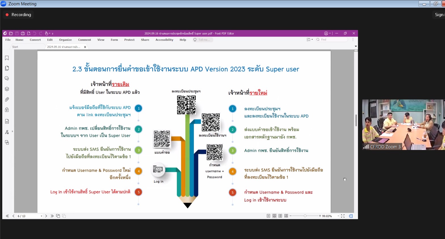Viewport: 445px width, 239px height.
Task: Open the Comments panel in sidebar
Action: coord(7,79)
